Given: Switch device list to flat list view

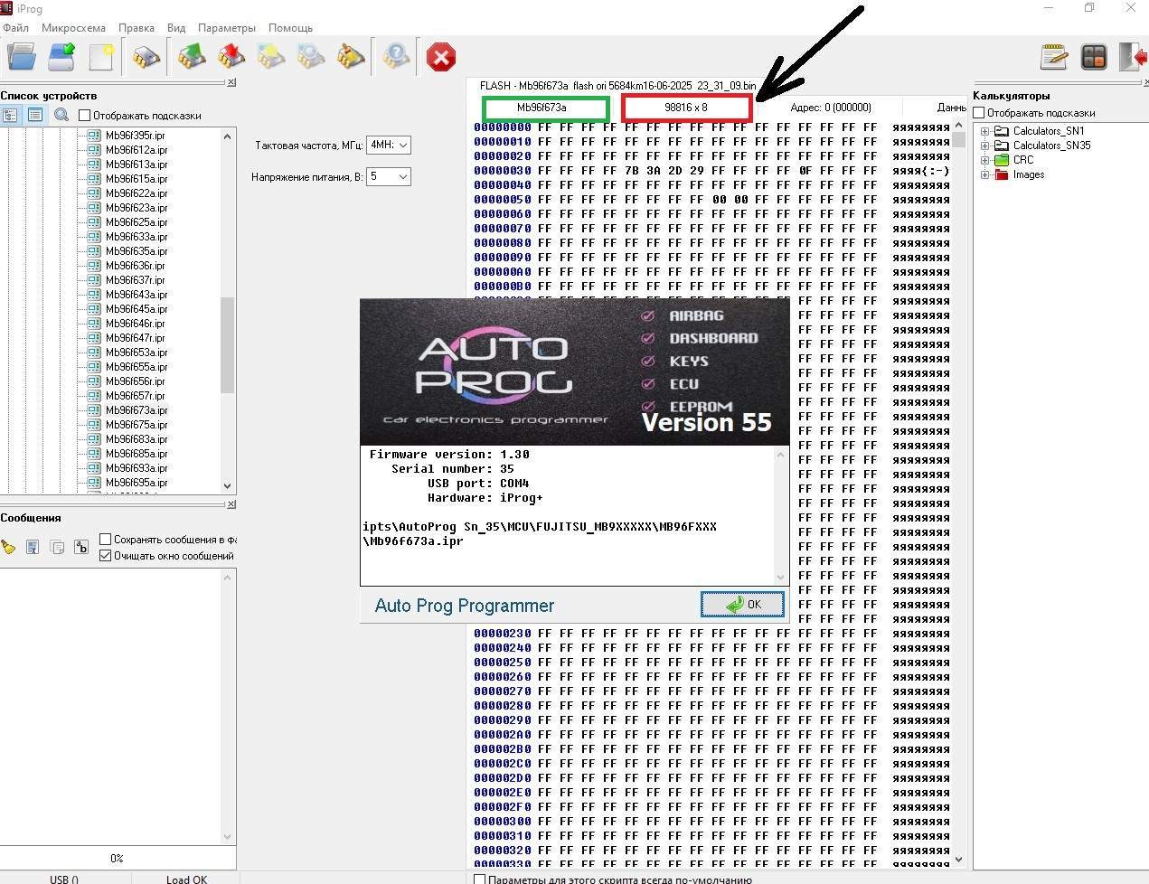Looking at the screenshot, I should pos(34,115).
